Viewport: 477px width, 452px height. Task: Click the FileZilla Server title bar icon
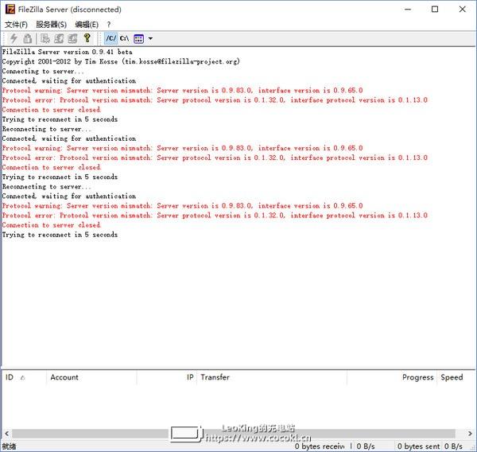[x=10, y=9]
